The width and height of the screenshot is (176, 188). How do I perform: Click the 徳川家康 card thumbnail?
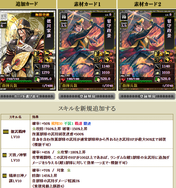(x=28, y=50)
